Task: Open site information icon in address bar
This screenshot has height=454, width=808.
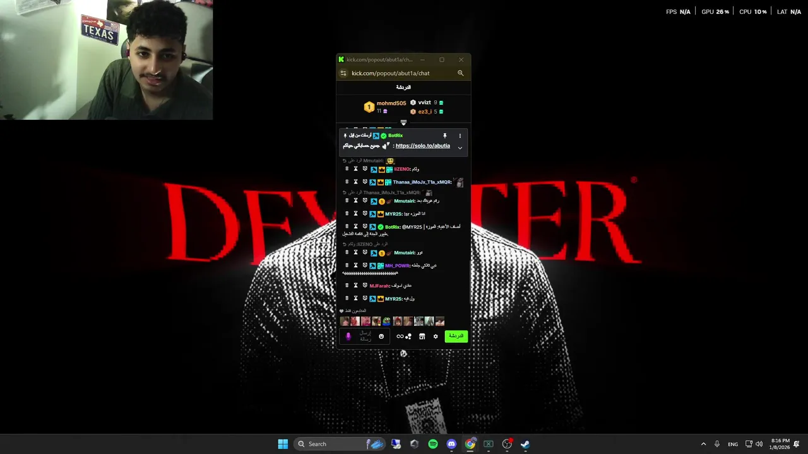Action: coord(343,73)
